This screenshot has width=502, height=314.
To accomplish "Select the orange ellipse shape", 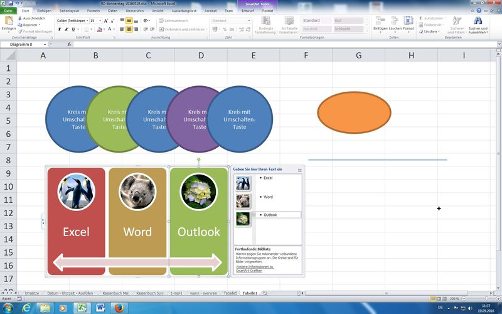I will (354, 113).
